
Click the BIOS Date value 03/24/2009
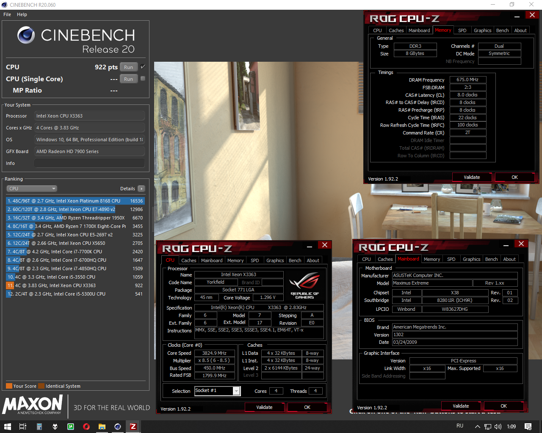click(455, 342)
